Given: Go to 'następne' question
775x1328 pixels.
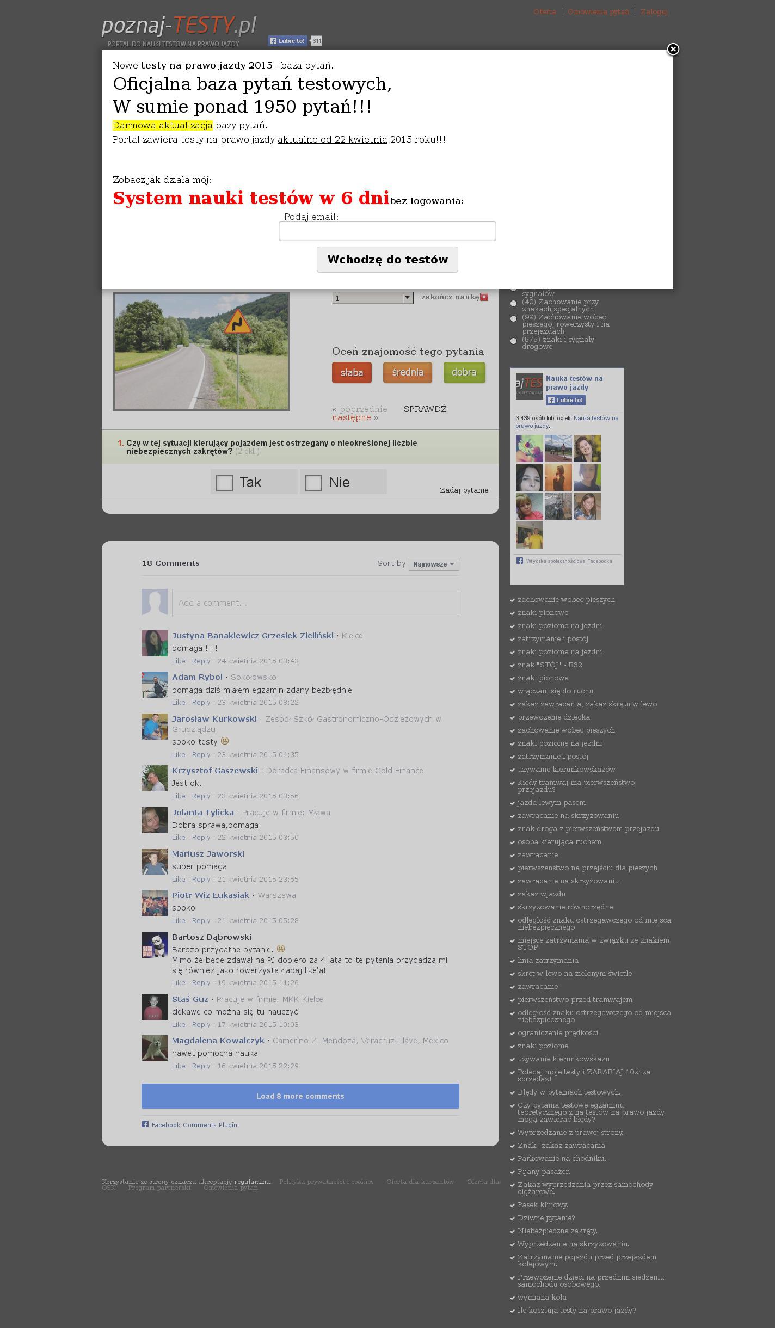Looking at the screenshot, I should pos(352,418).
